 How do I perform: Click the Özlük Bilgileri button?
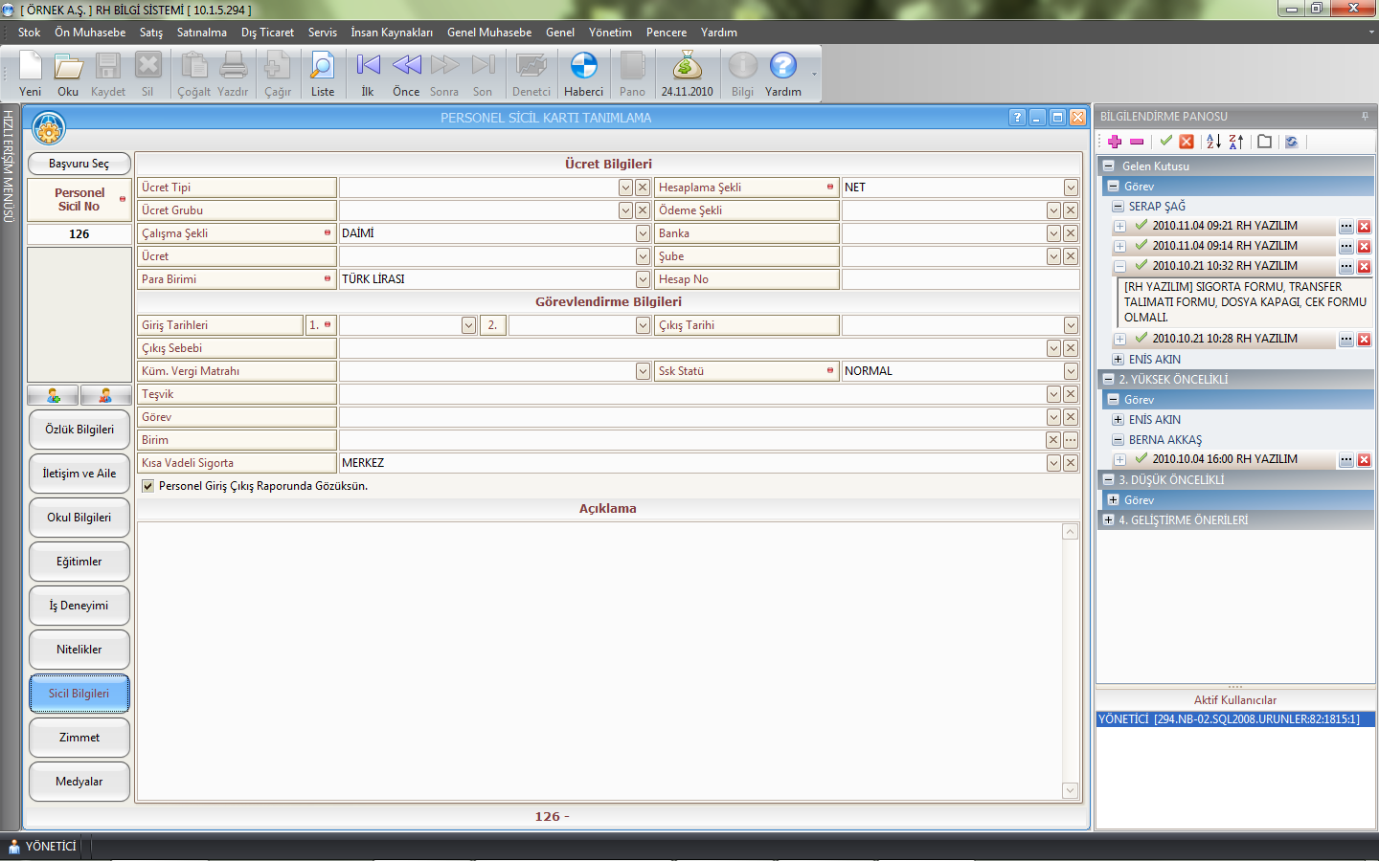(x=79, y=430)
